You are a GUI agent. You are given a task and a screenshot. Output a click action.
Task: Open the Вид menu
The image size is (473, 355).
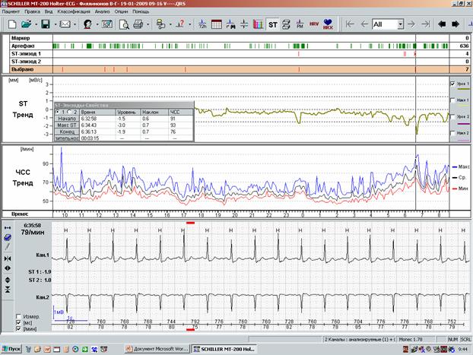point(49,11)
